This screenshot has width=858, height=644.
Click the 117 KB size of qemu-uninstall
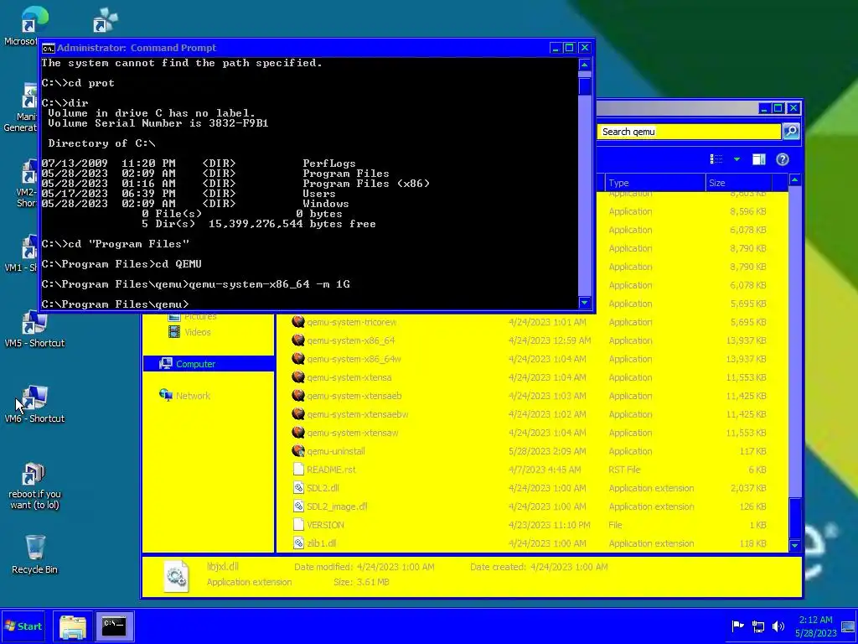pos(752,451)
